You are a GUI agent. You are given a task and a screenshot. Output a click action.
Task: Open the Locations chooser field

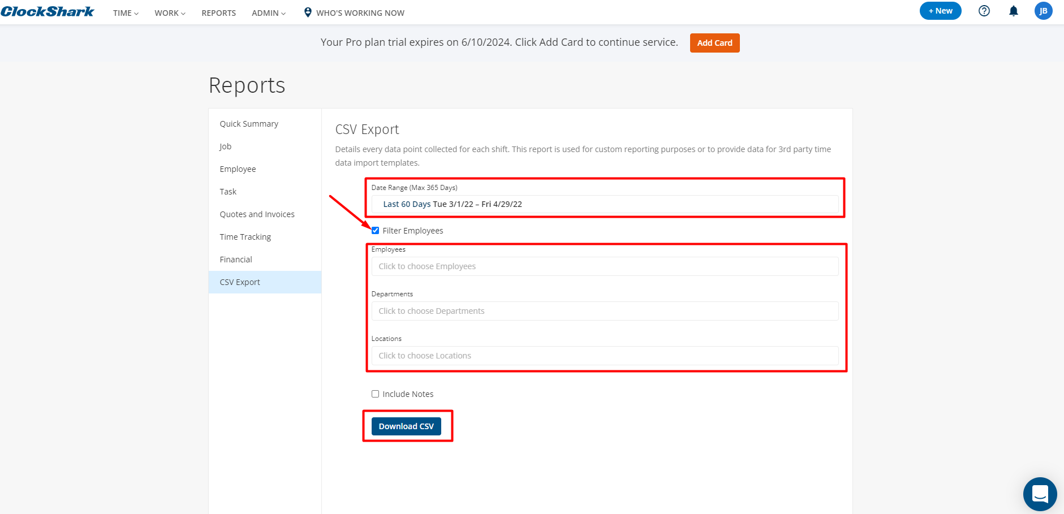tap(605, 356)
